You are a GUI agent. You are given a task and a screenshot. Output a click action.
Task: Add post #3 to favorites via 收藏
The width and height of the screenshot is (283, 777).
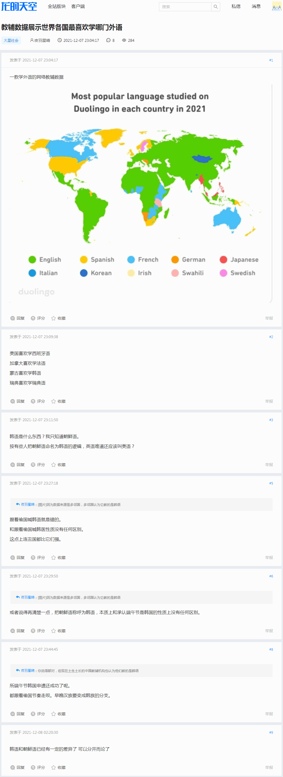coord(58,464)
